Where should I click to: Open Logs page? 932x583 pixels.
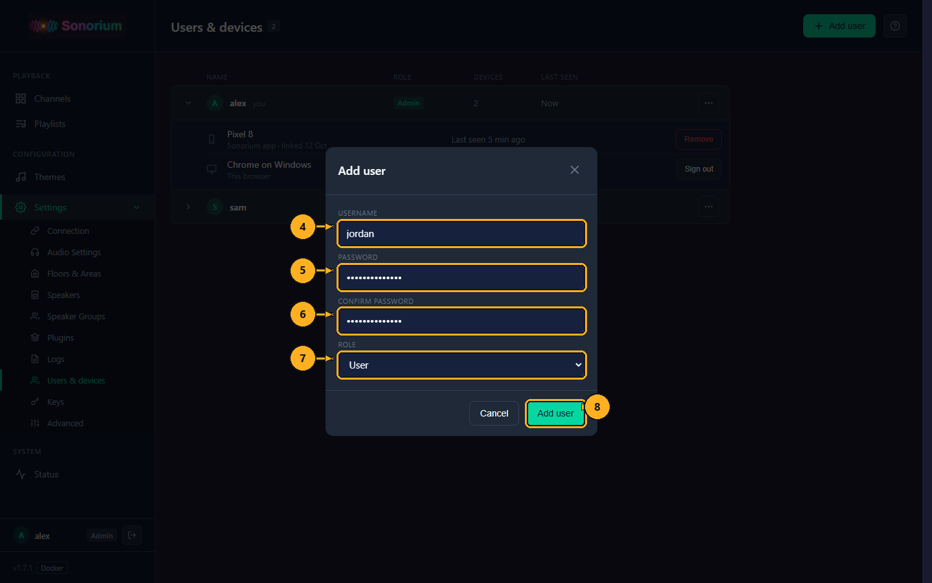pyautogui.click(x=77, y=359)
